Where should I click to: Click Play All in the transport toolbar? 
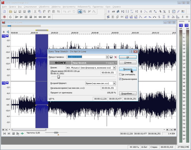(x=17, y=17)
